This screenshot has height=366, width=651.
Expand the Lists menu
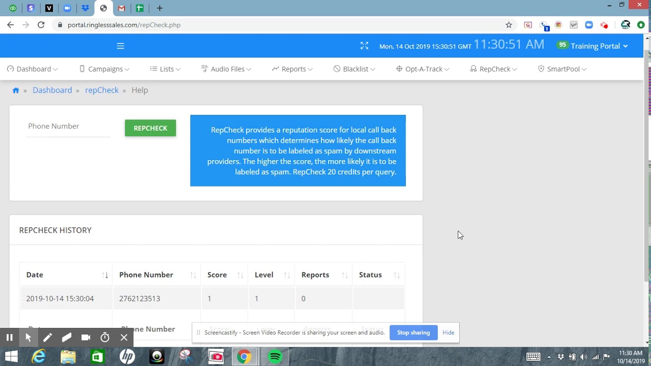click(x=165, y=69)
